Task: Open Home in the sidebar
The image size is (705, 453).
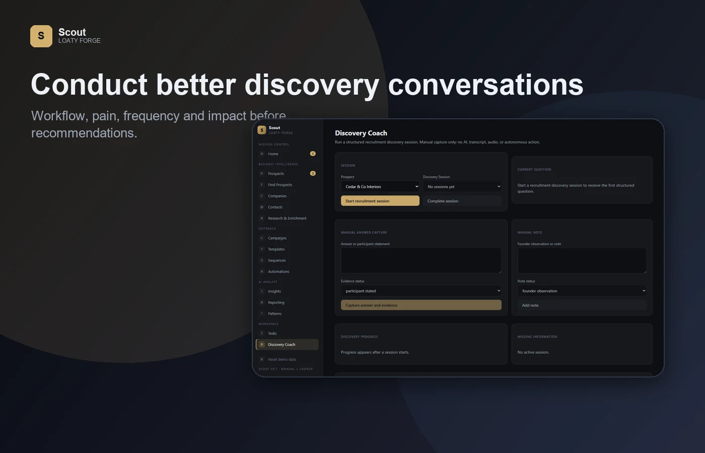Action: point(287,154)
